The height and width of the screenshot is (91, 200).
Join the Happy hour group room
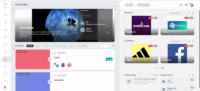[x=177, y=89]
